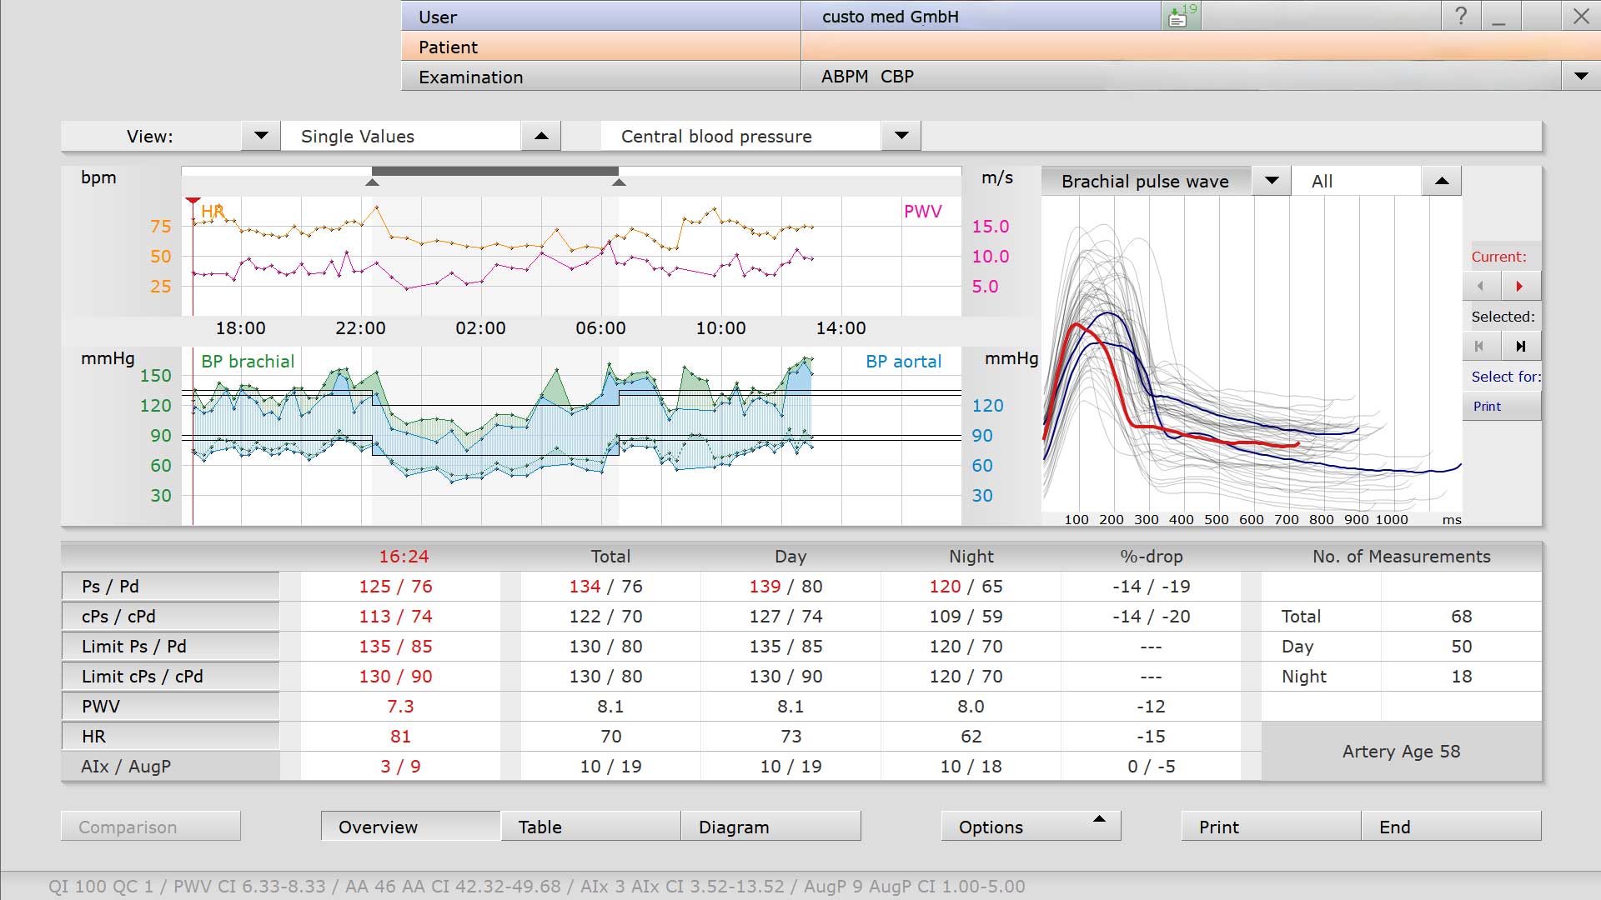Click the main Print button

pos(1271,826)
